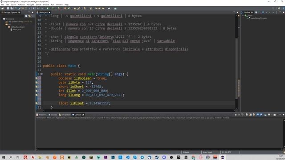Viewport: 285px width, 160px height.
Task: Click the Save All toolbar icon
Action: tap(12, 8)
